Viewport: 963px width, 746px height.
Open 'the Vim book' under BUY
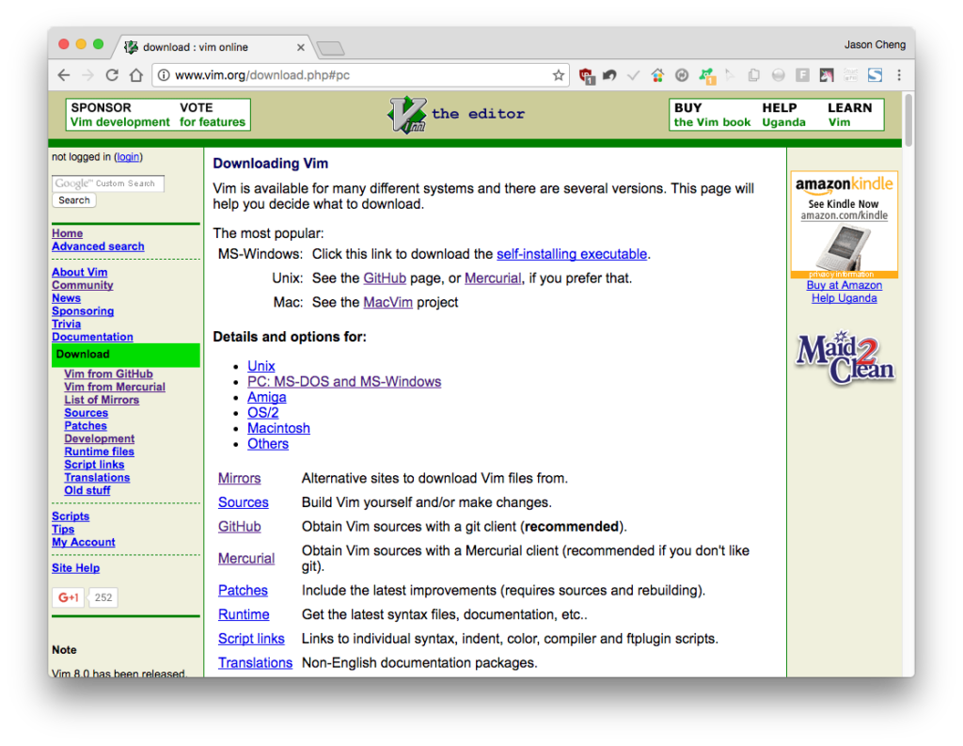(713, 122)
